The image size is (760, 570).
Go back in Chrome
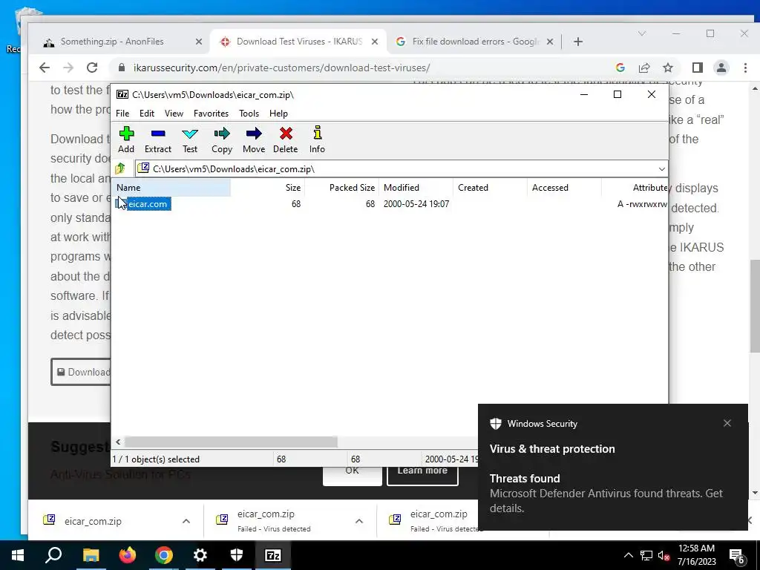point(44,68)
